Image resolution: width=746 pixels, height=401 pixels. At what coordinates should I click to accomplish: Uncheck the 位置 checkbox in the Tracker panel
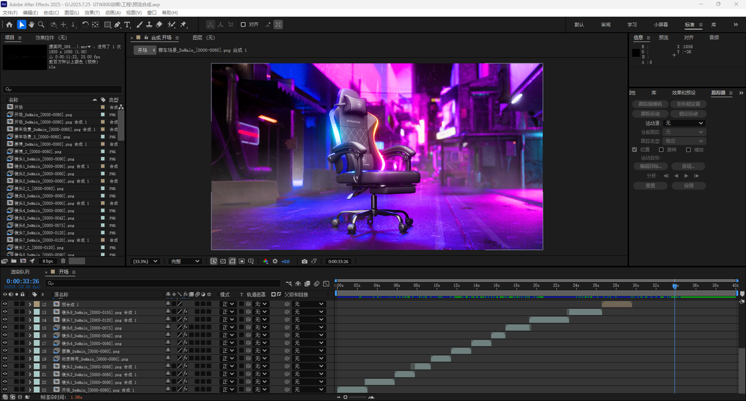coord(634,149)
